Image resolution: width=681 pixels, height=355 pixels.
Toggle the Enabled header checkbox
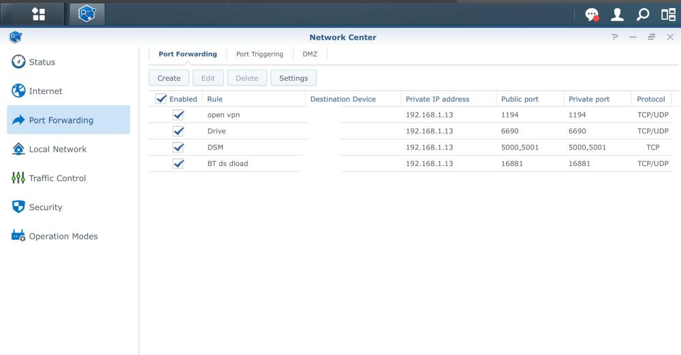pyautogui.click(x=161, y=99)
